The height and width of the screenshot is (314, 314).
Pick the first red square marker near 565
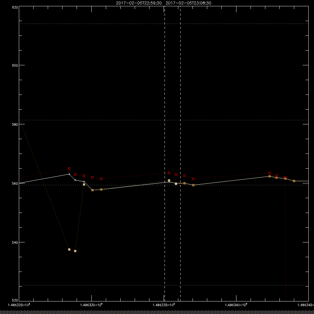tap(69, 168)
